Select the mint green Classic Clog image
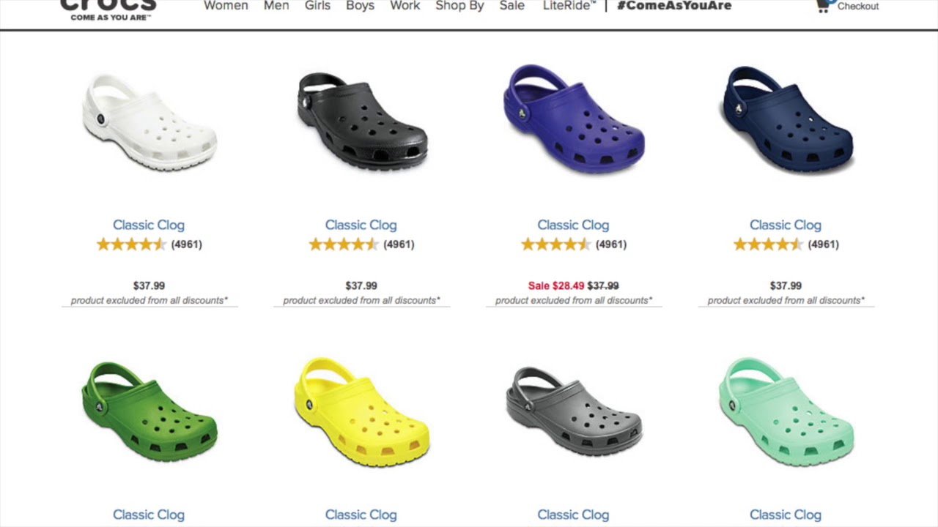Image resolution: width=938 pixels, height=527 pixels. [x=786, y=411]
